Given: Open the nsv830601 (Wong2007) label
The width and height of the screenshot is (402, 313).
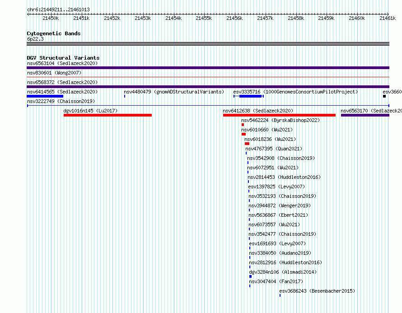Looking at the screenshot, I should [x=54, y=73].
